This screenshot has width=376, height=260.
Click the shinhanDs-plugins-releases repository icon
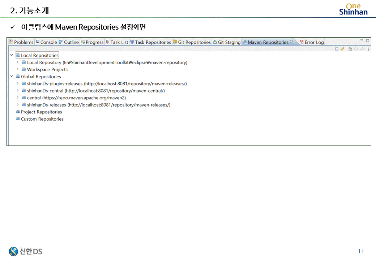(24, 83)
